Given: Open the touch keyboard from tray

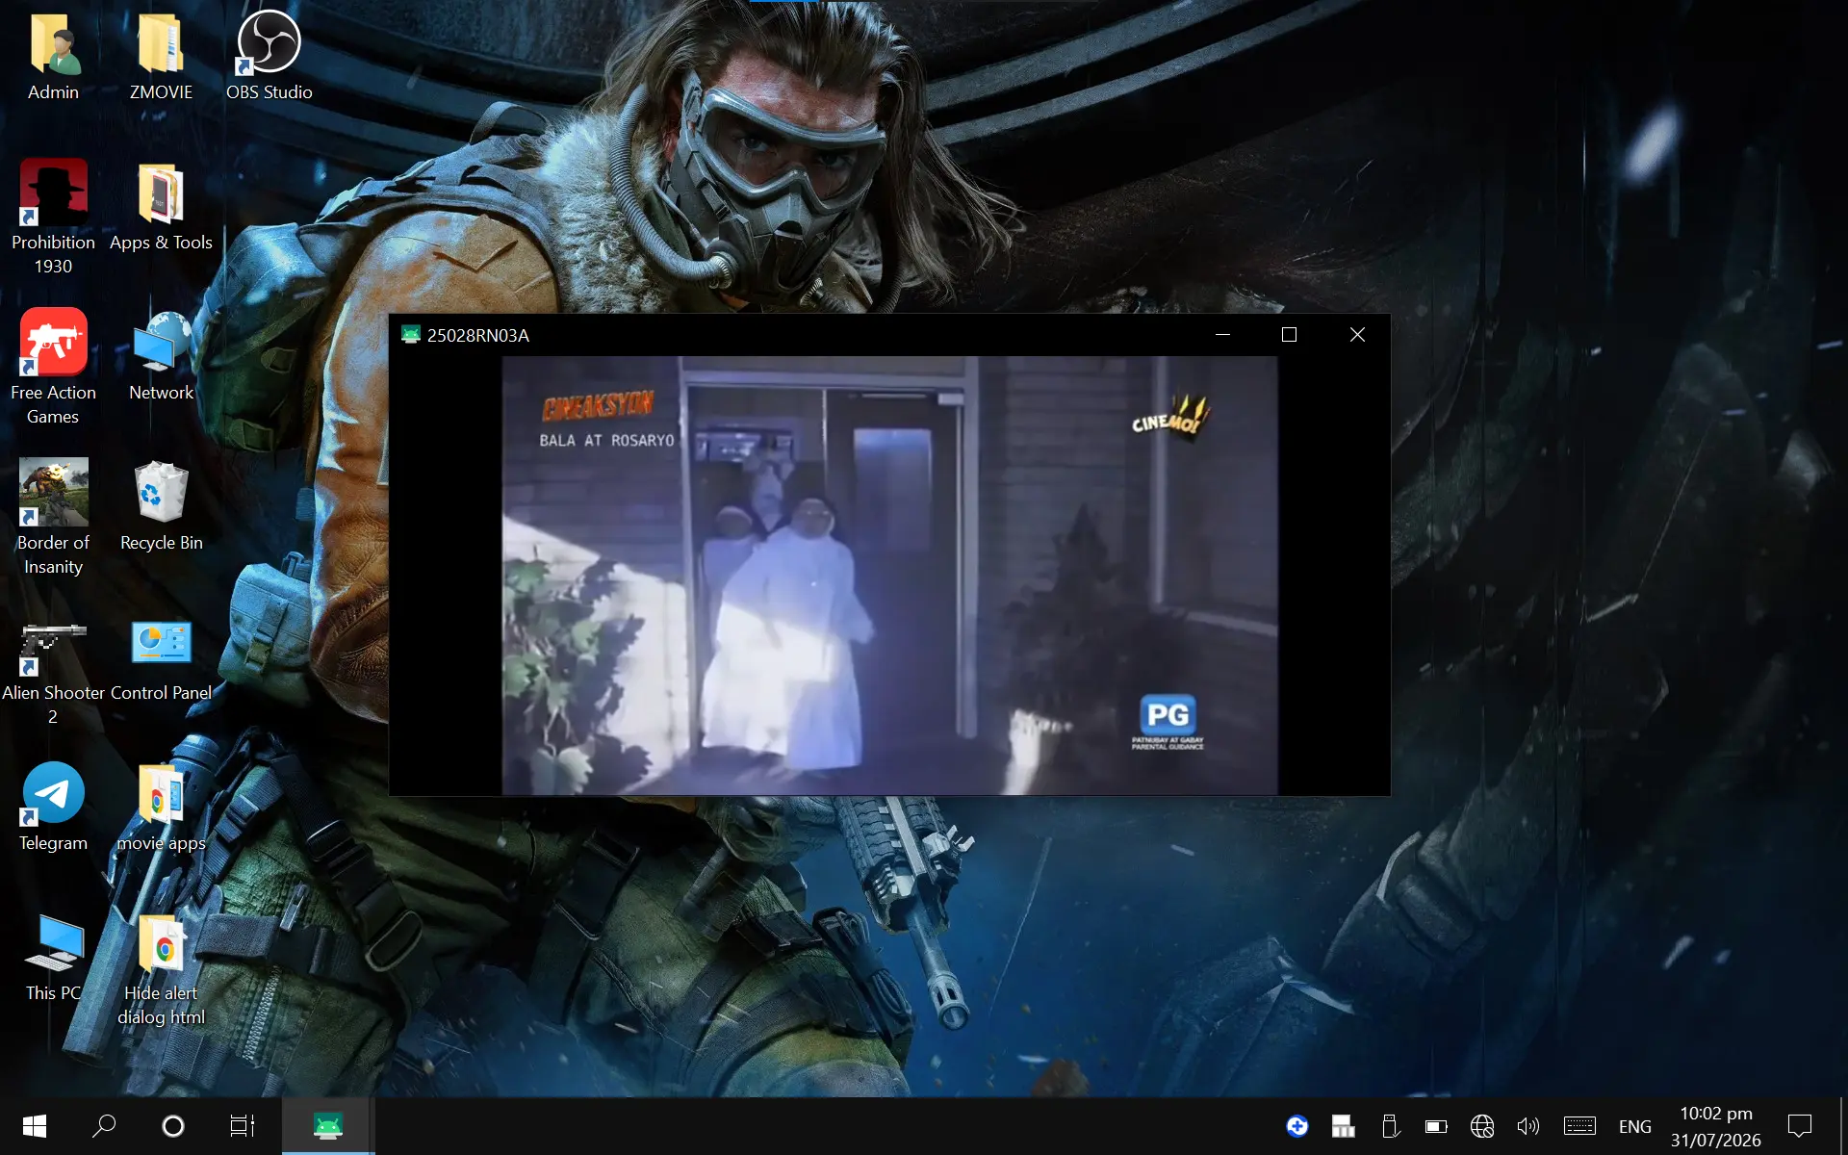Looking at the screenshot, I should tap(1579, 1126).
